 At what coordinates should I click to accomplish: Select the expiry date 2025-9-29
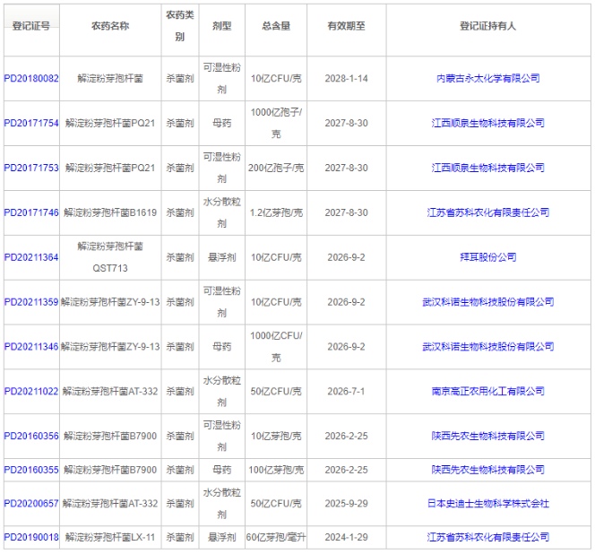(x=347, y=504)
